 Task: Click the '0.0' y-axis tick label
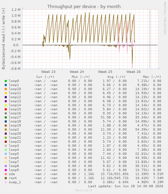coord(16,45)
